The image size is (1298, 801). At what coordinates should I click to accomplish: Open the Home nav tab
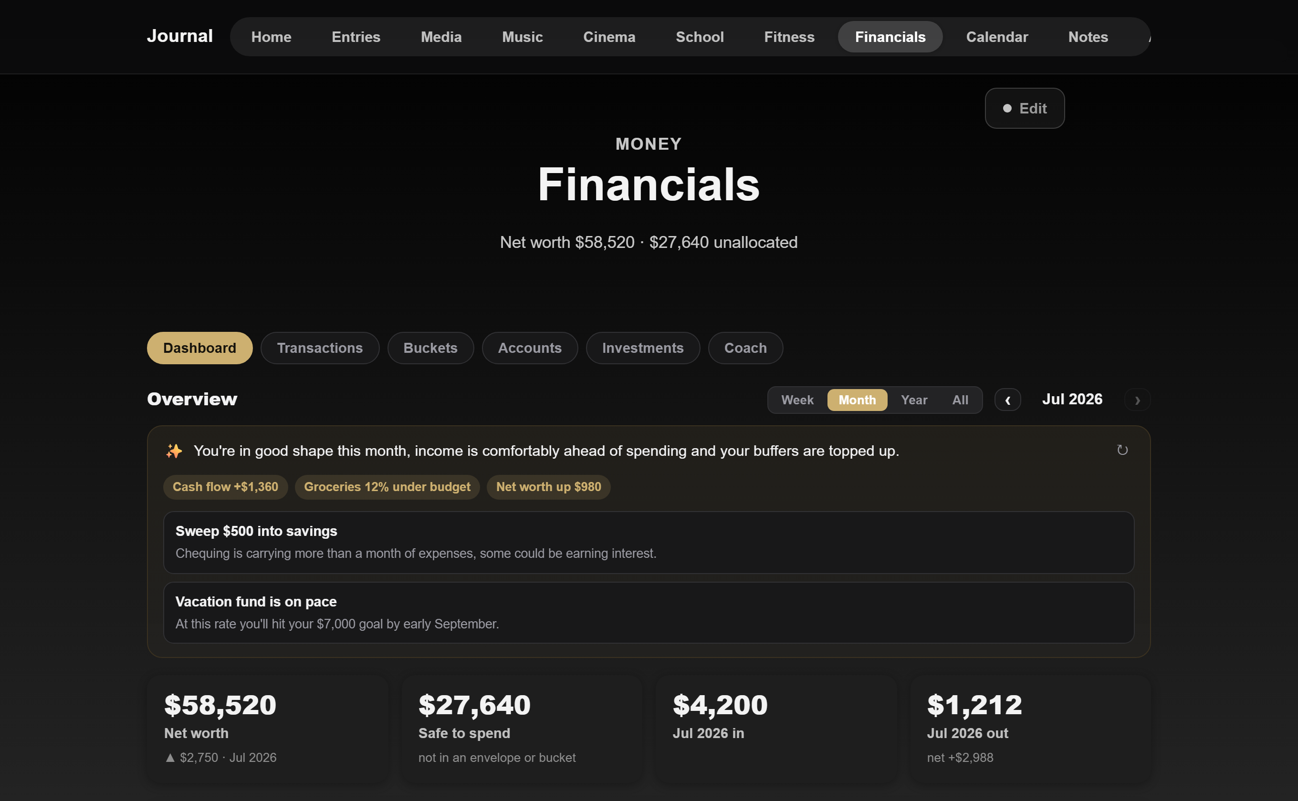[271, 37]
